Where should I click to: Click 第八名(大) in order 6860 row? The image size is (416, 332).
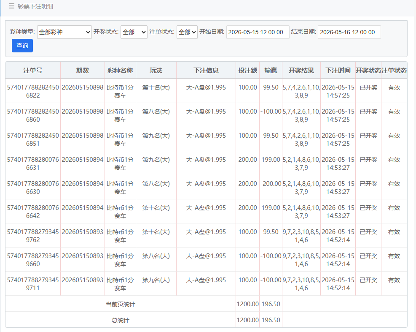coord(156,112)
